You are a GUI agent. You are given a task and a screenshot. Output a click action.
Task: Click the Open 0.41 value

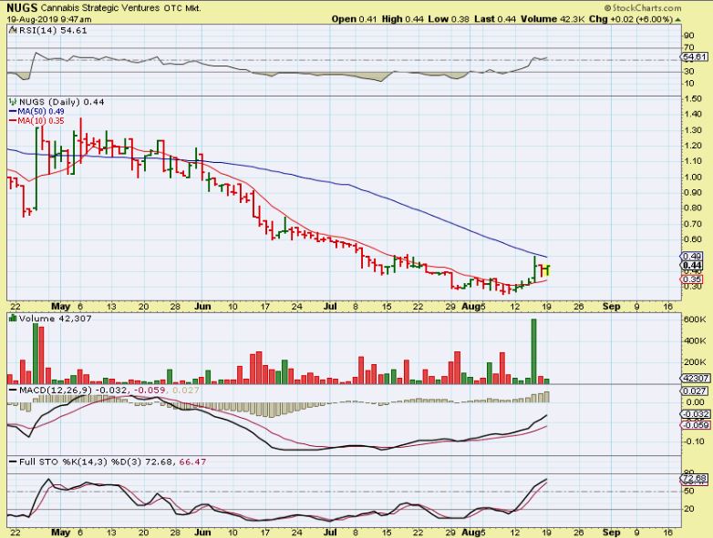[355, 19]
